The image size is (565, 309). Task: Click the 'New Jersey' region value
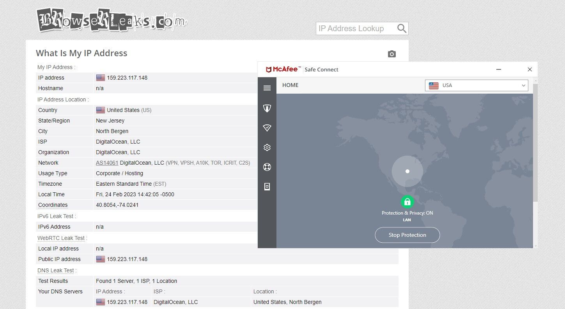[110, 121]
